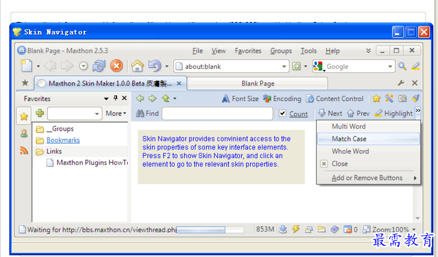Click the Font Size button
This screenshot has width=438, height=257.
coord(240,99)
